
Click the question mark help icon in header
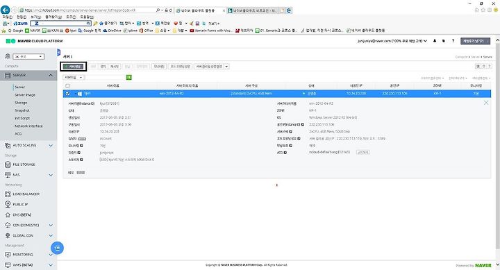tap(453, 41)
